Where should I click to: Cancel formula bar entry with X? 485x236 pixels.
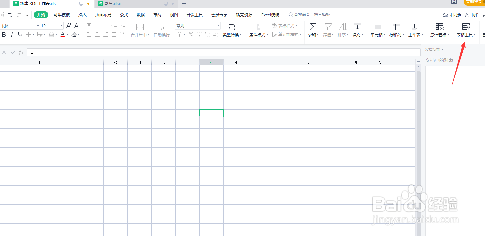[4, 52]
